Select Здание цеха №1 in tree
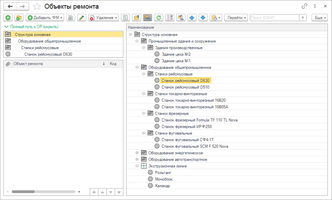Screen dimensions: 332x200 pos(176,61)
